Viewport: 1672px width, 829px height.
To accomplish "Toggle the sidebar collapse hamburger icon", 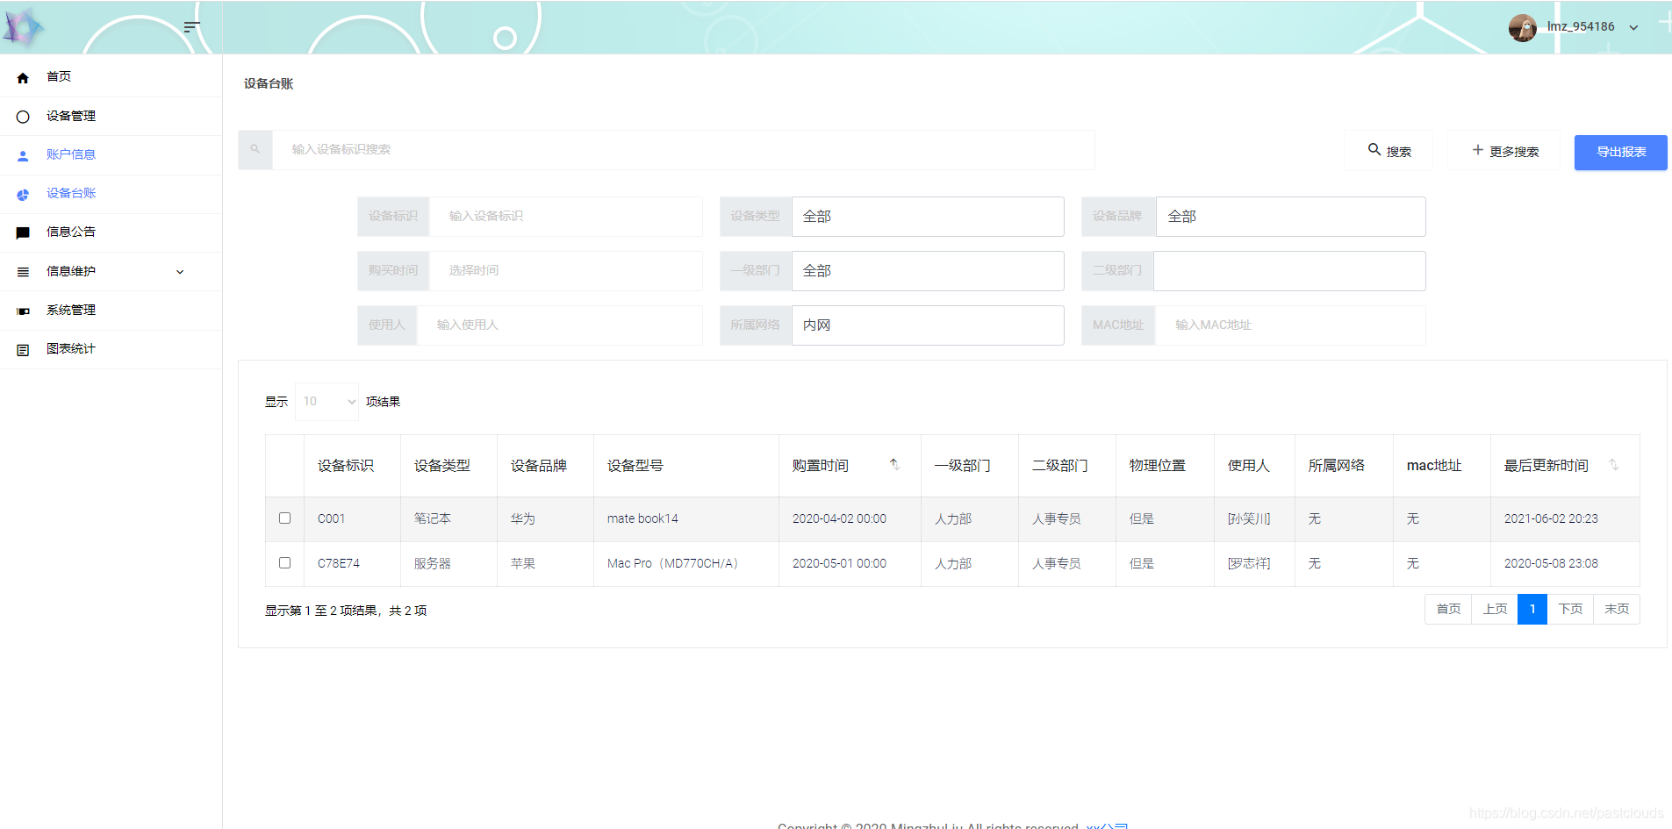I will click(x=191, y=27).
